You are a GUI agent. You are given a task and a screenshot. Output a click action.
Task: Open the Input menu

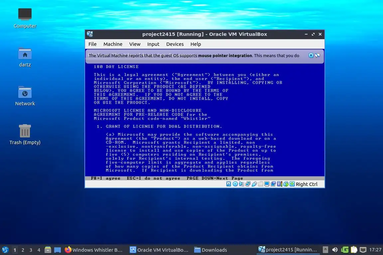(153, 44)
